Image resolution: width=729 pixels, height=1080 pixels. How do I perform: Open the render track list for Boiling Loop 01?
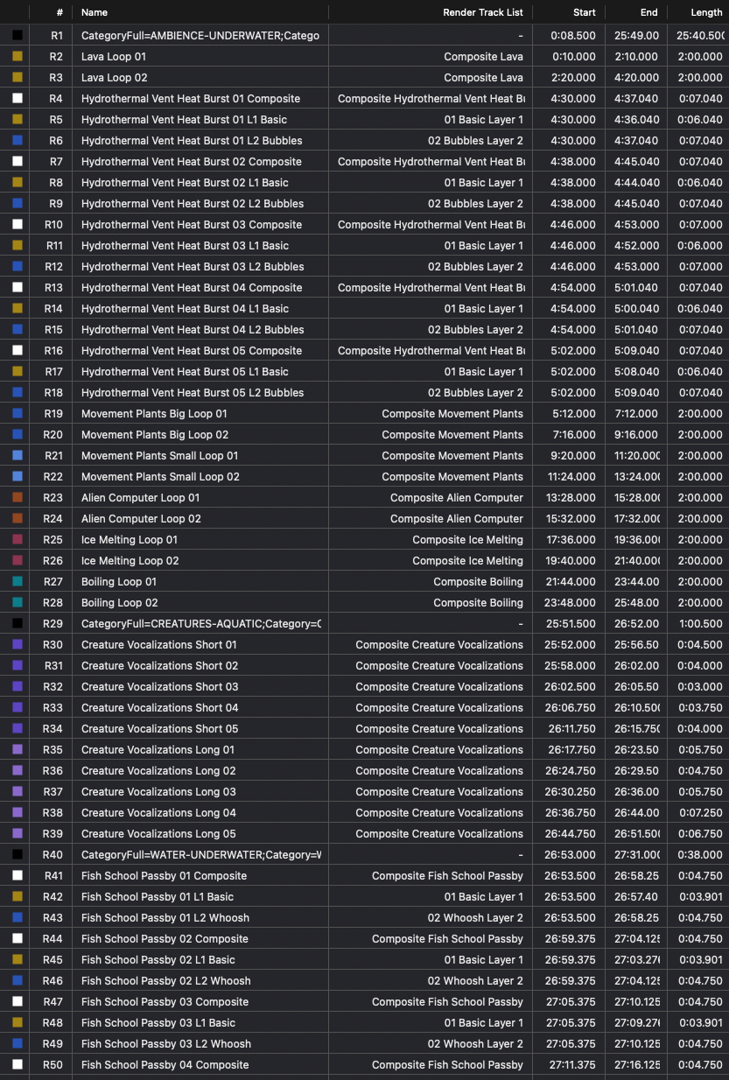(x=478, y=582)
